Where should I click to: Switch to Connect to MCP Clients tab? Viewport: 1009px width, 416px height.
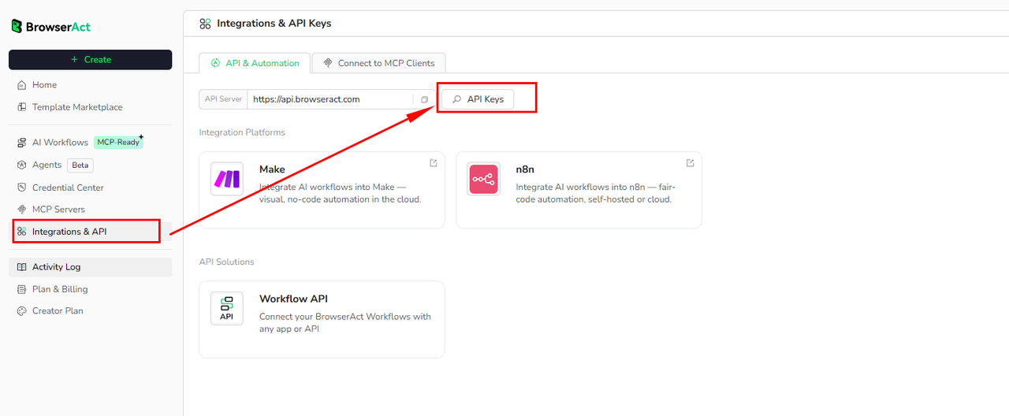click(x=379, y=63)
